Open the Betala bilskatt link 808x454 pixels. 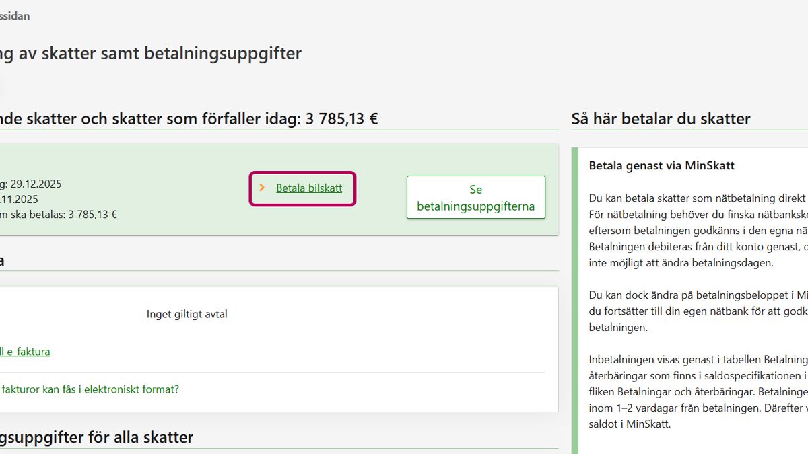309,188
